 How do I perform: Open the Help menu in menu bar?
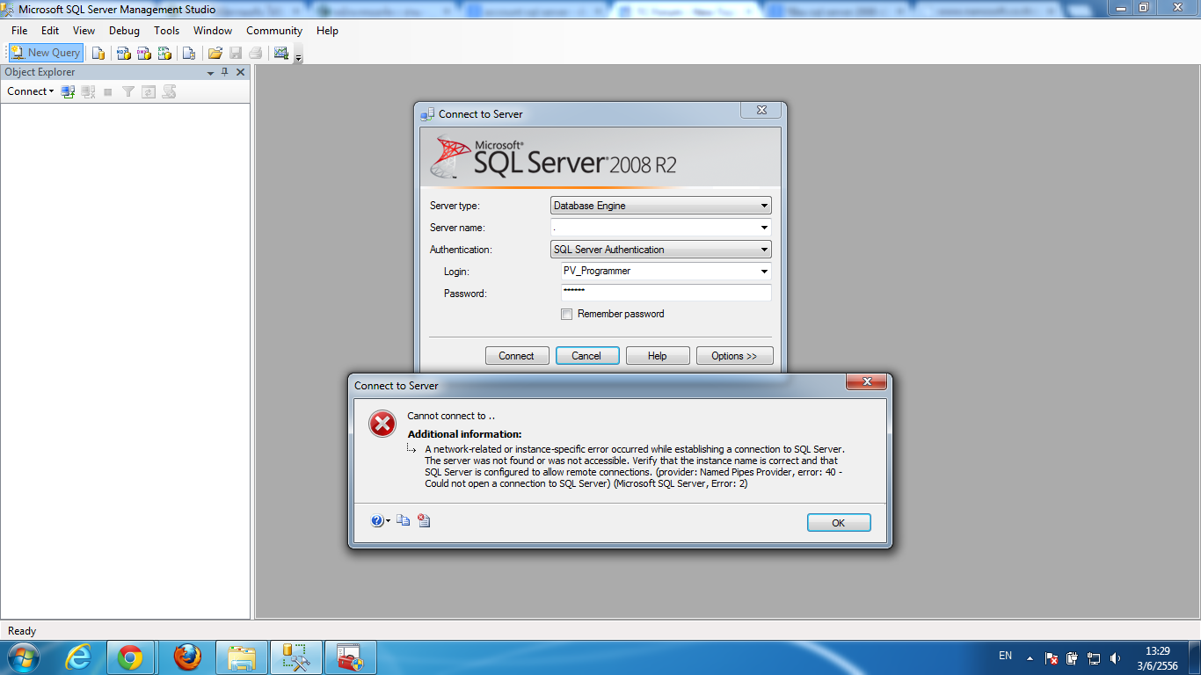tap(327, 31)
